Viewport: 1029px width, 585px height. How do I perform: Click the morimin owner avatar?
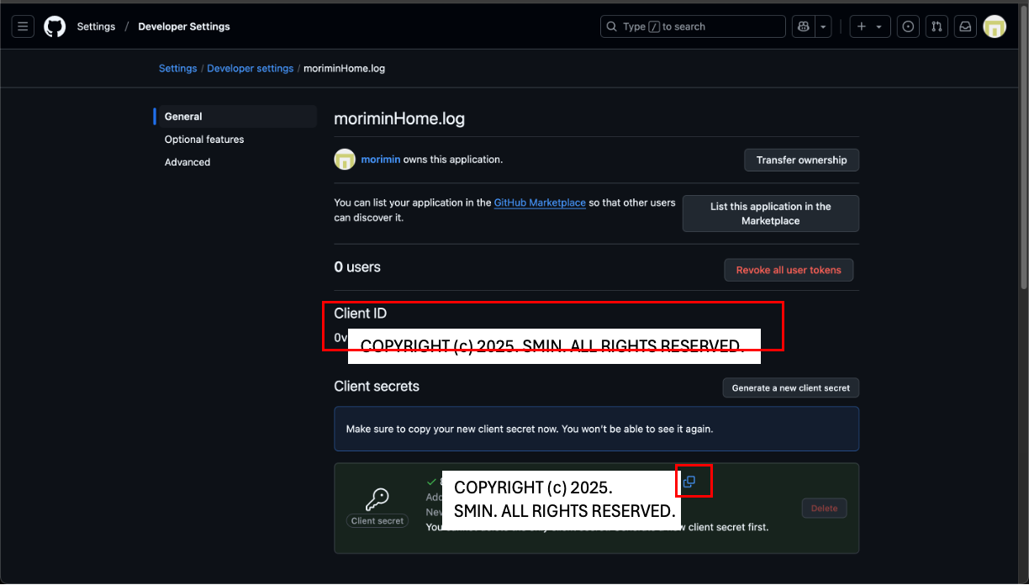coord(345,160)
